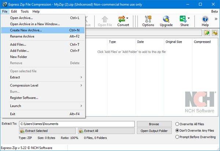Click the Extract Selected button

[x=47, y=131]
